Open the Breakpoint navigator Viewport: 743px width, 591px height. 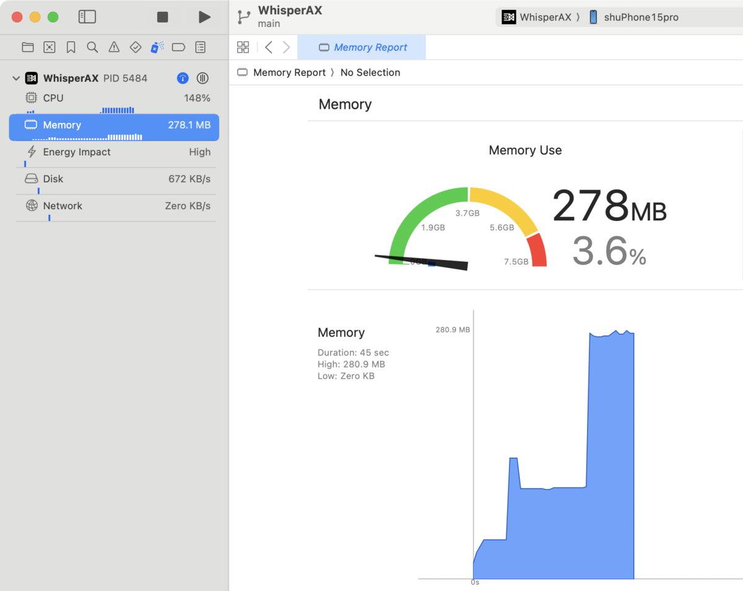point(178,47)
